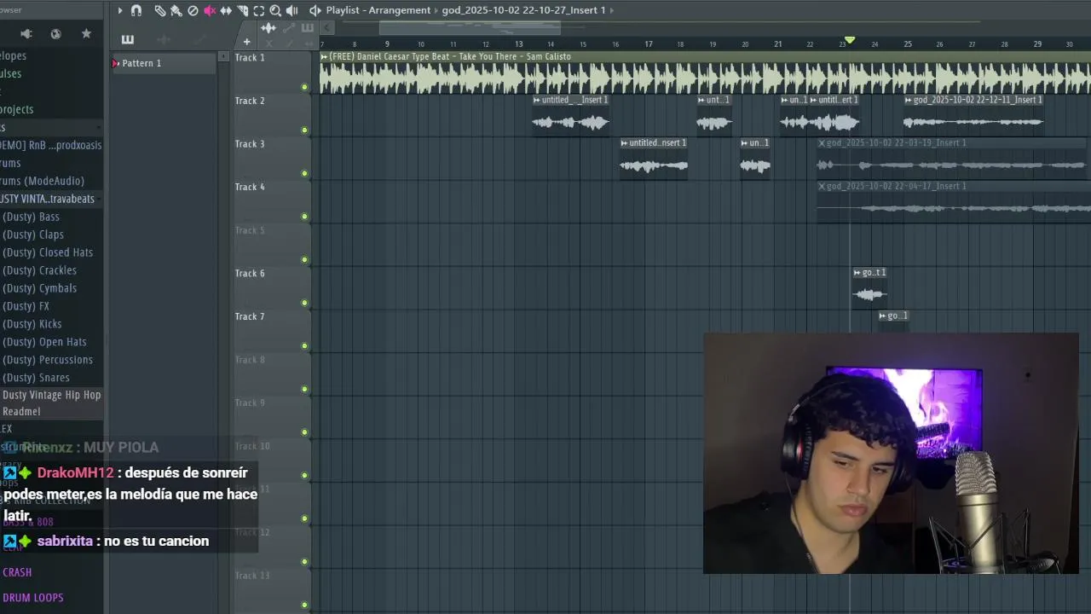This screenshot has height=614, width=1091.
Task: Toggle mute LED on Track 6
Action: [304, 303]
